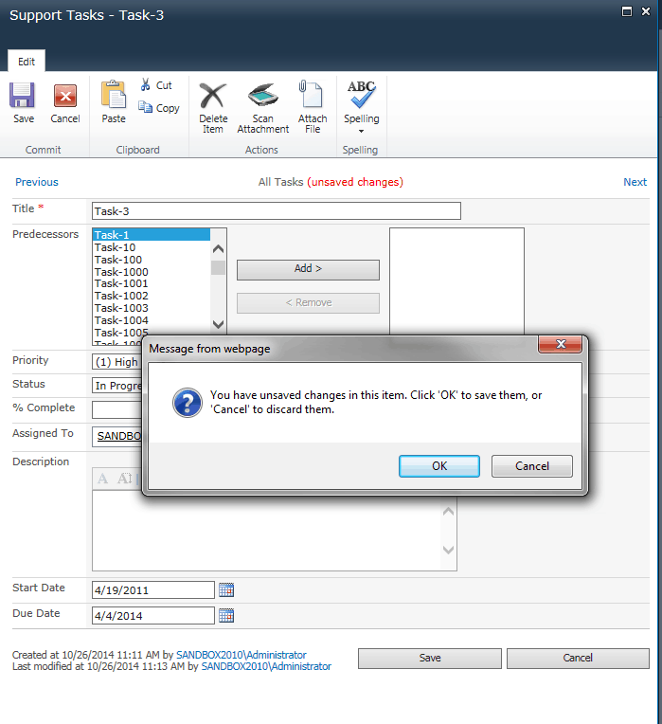662x724 pixels.
Task: Click the Cancel ribbon icon
Action: point(65,97)
